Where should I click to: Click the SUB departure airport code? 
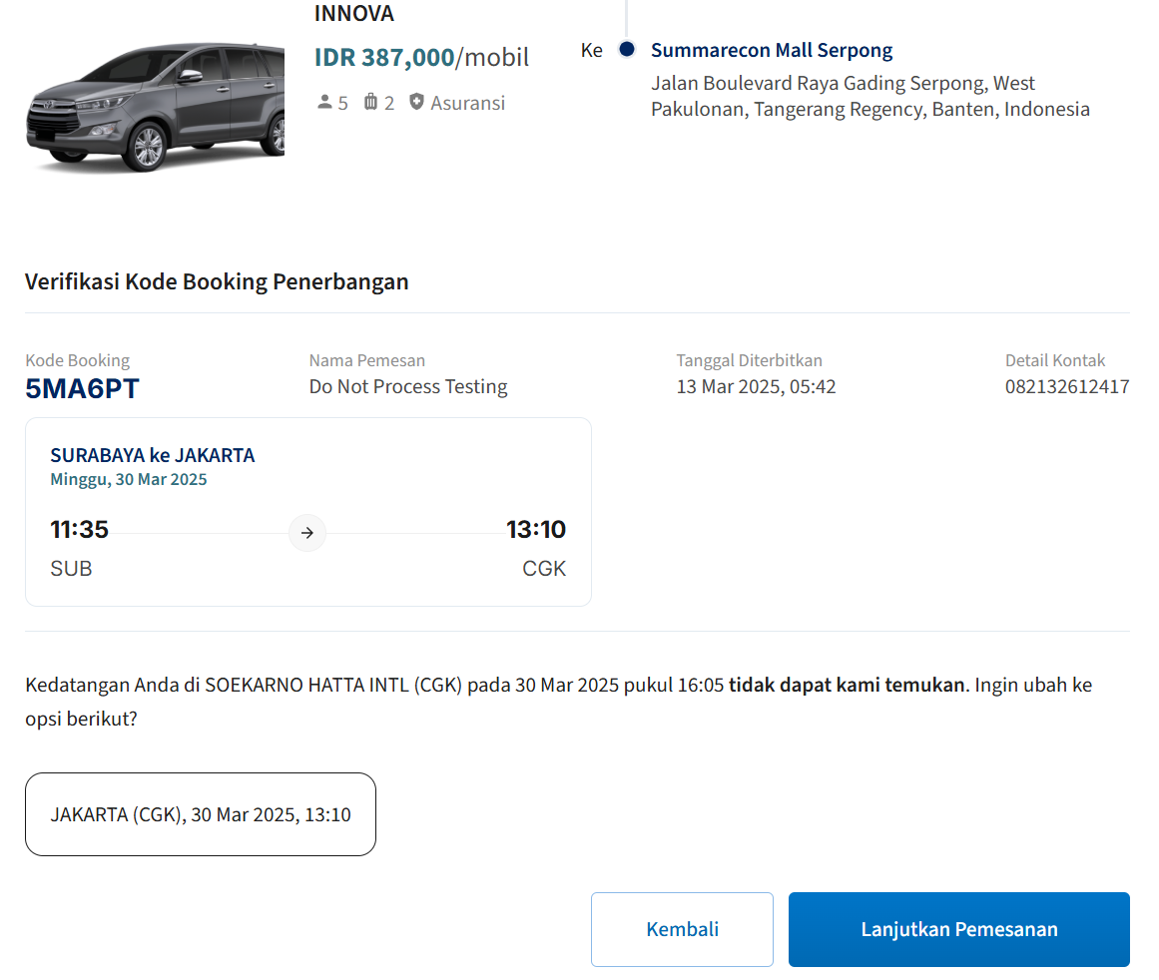(71, 569)
